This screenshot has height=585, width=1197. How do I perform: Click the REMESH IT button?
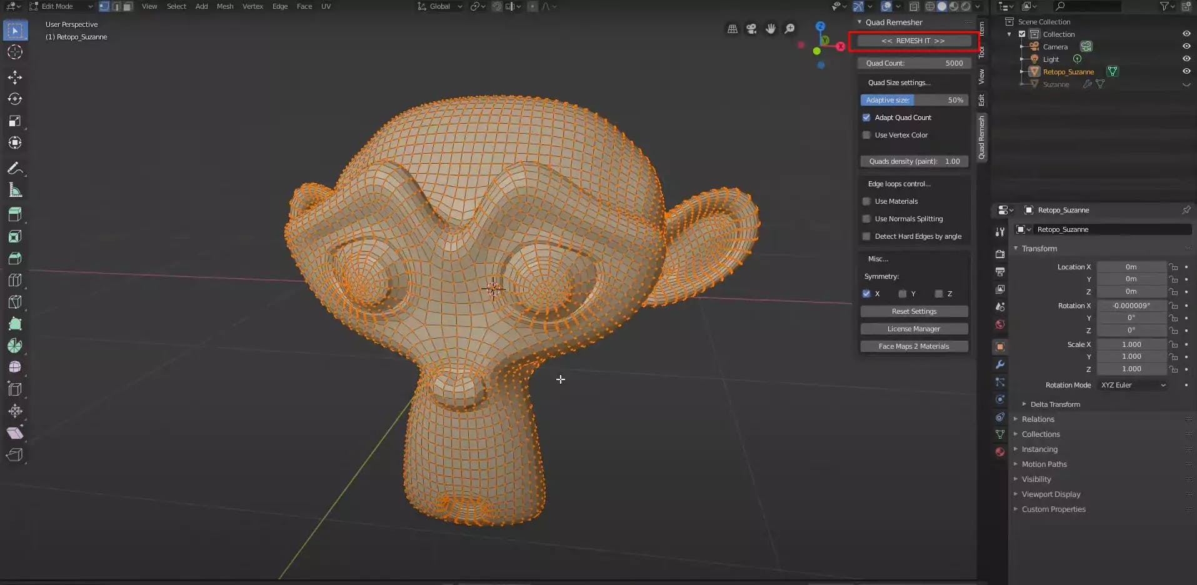pyautogui.click(x=913, y=41)
